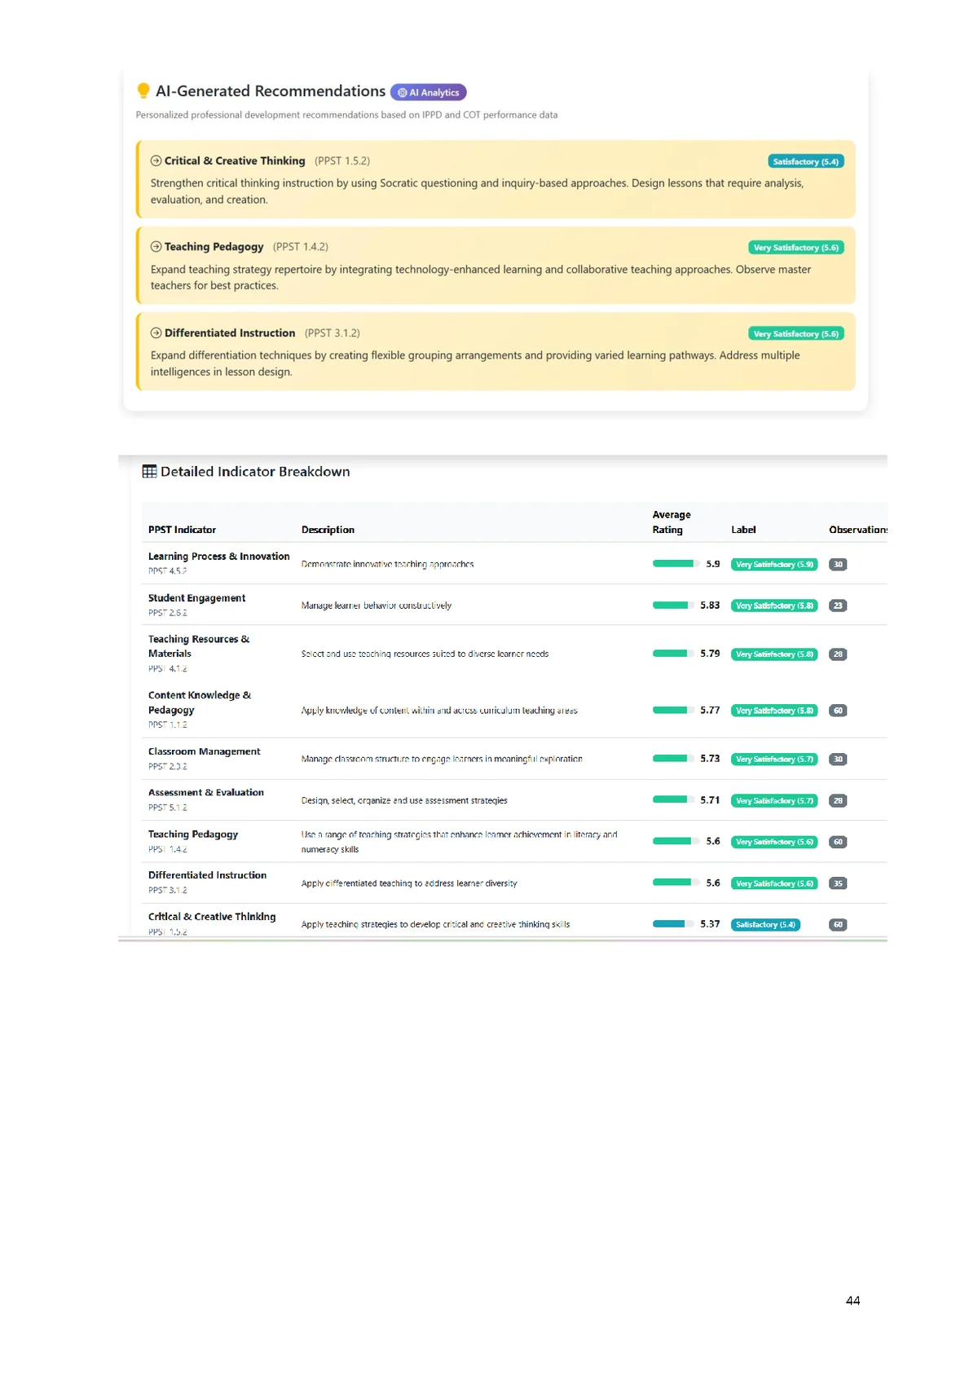Click the observation count 35 badge for Differentiated Instruction
The width and height of the screenshot is (978, 1383).
coord(838,883)
